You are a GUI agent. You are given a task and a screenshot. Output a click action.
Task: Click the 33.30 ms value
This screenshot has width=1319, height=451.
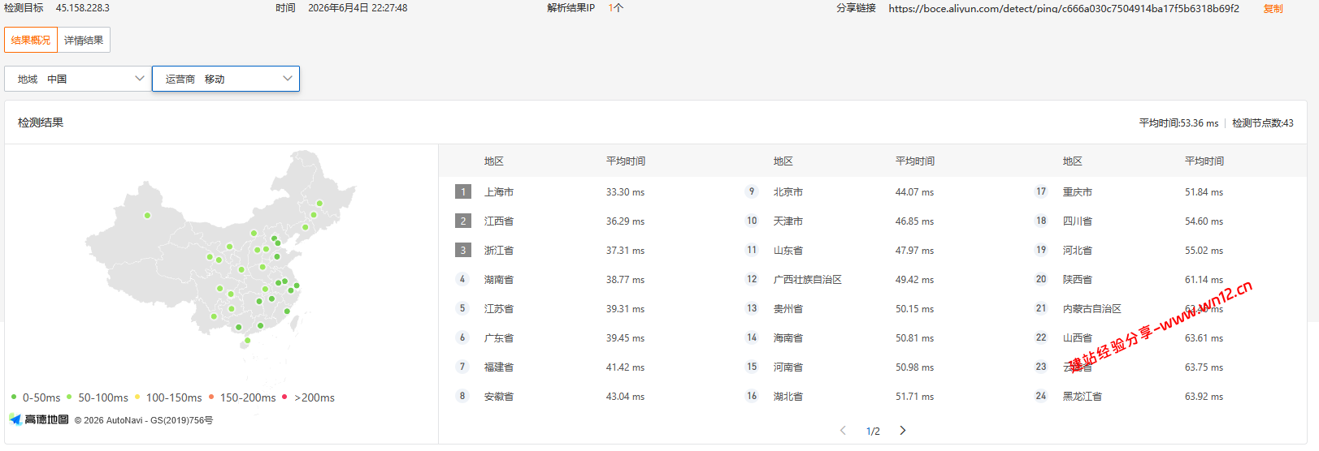(x=625, y=192)
